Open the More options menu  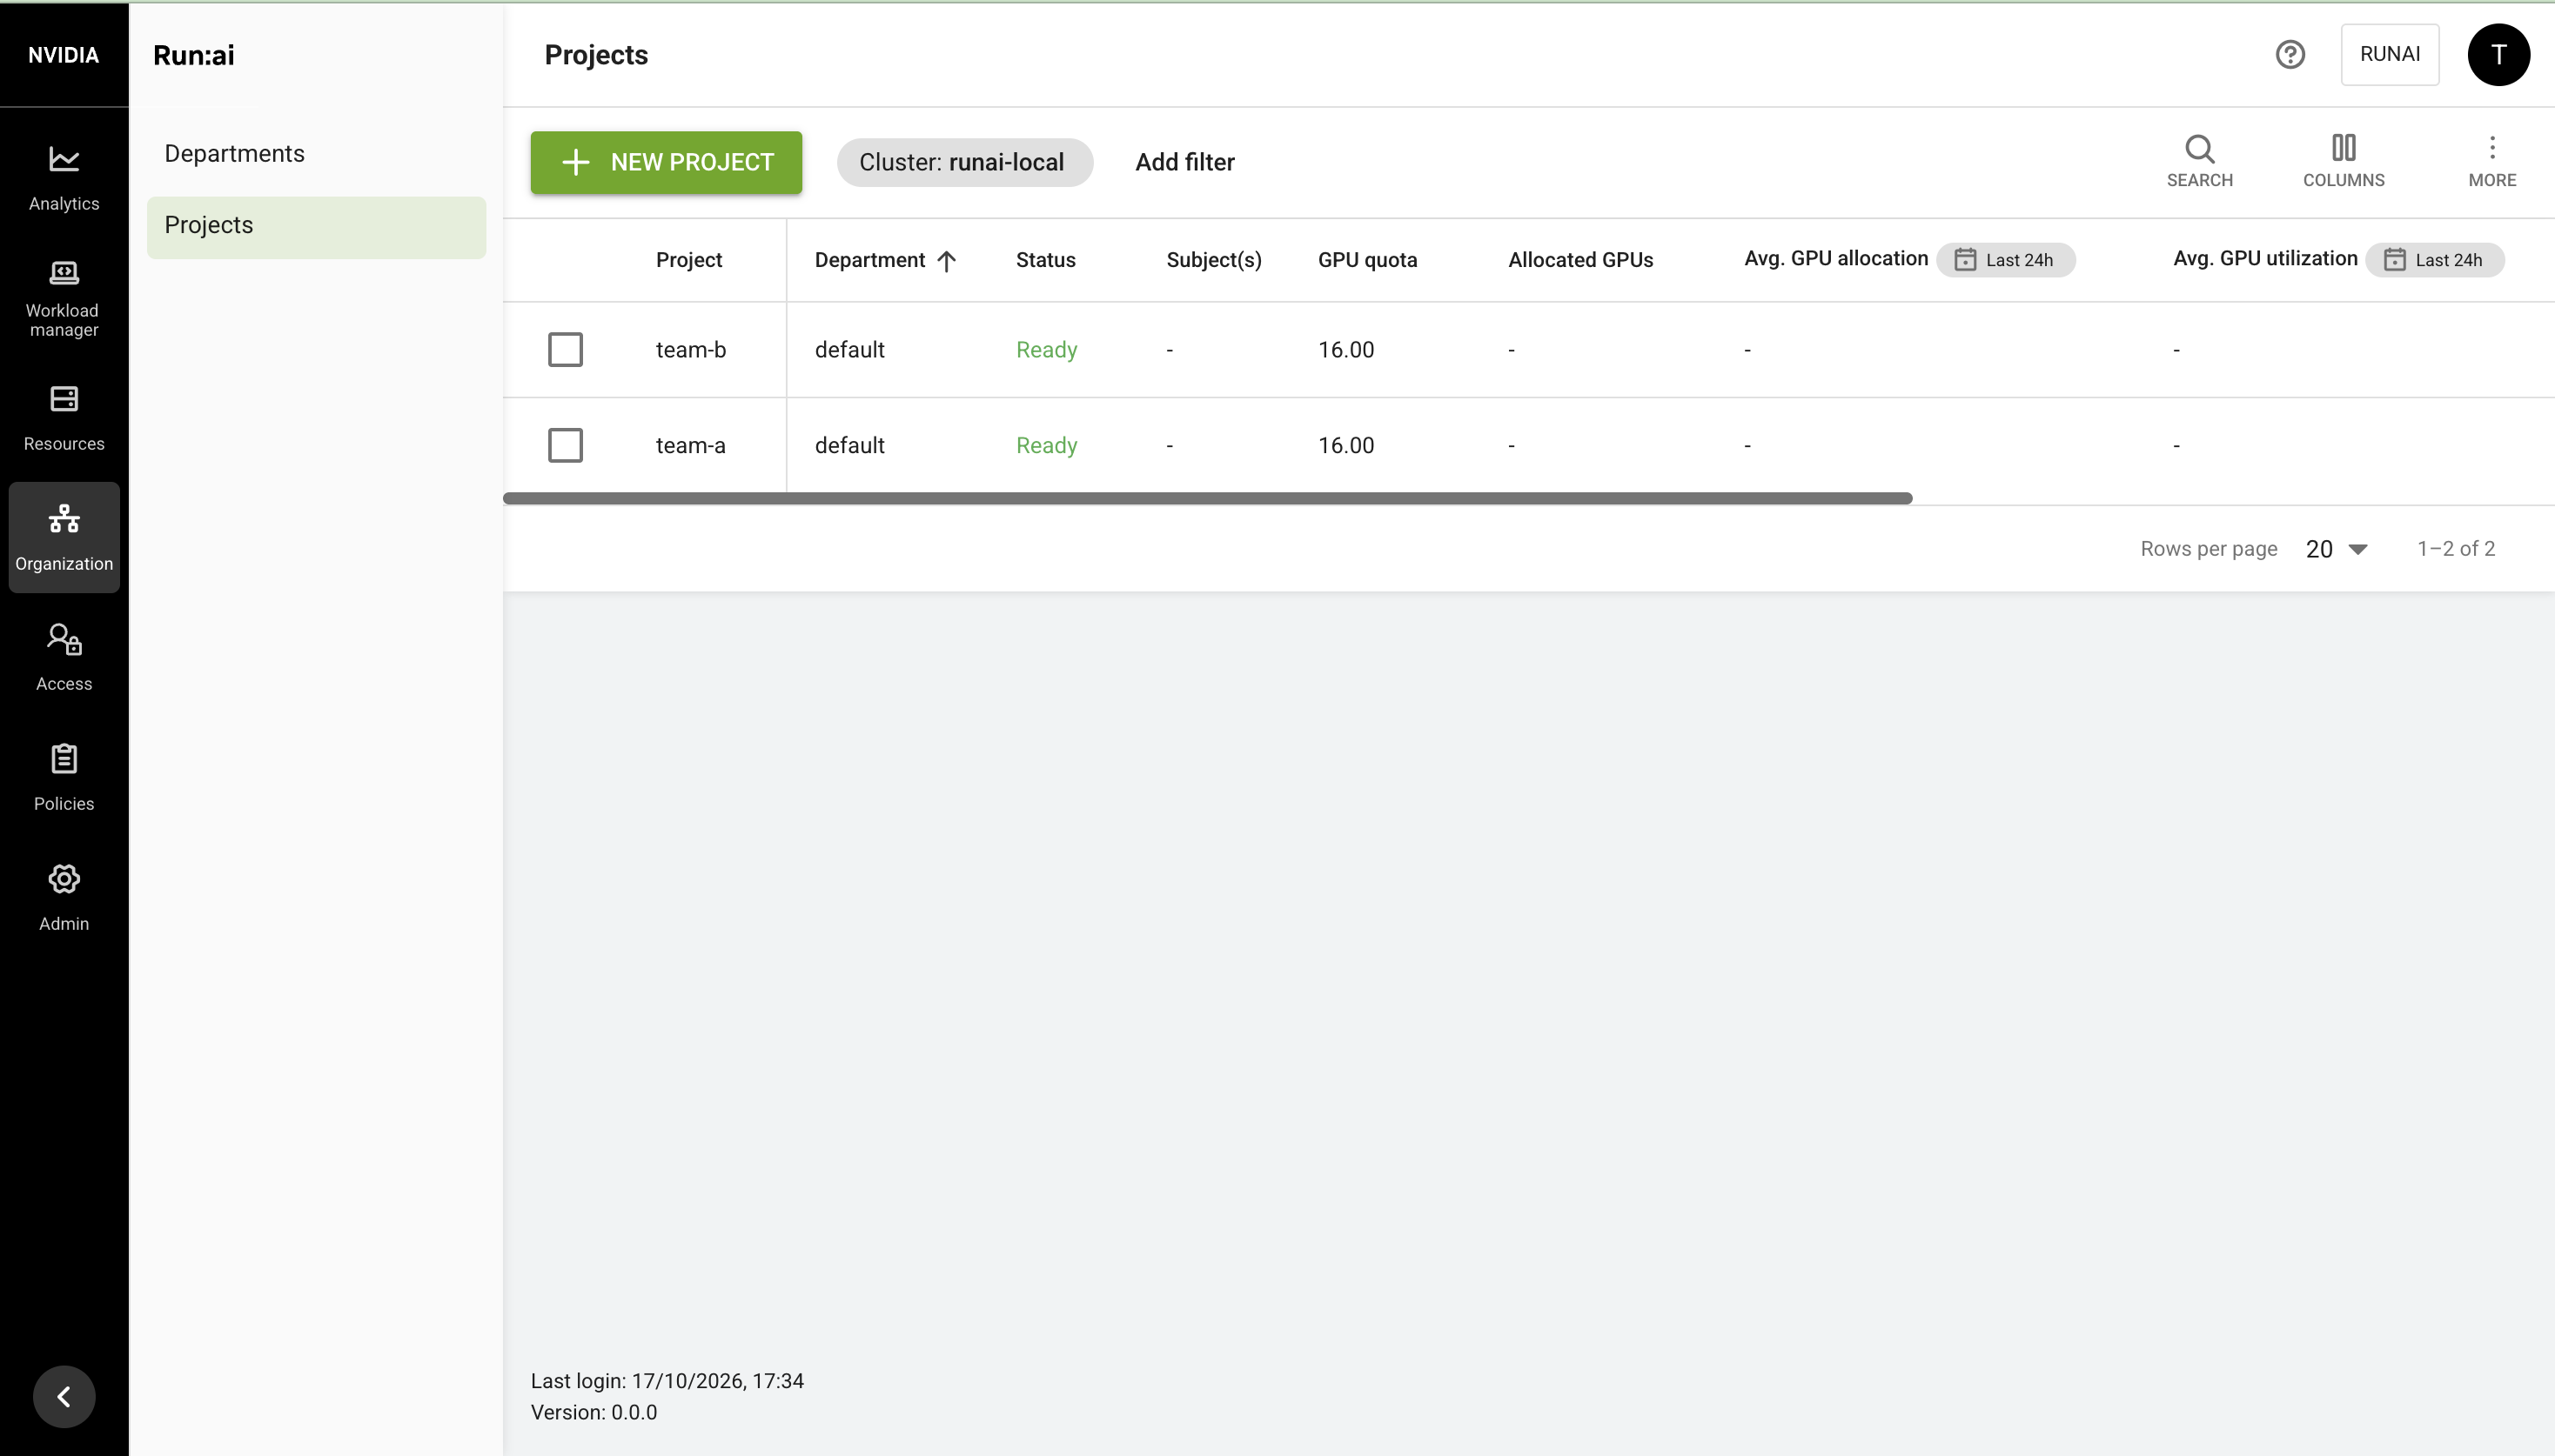pos(2491,162)
